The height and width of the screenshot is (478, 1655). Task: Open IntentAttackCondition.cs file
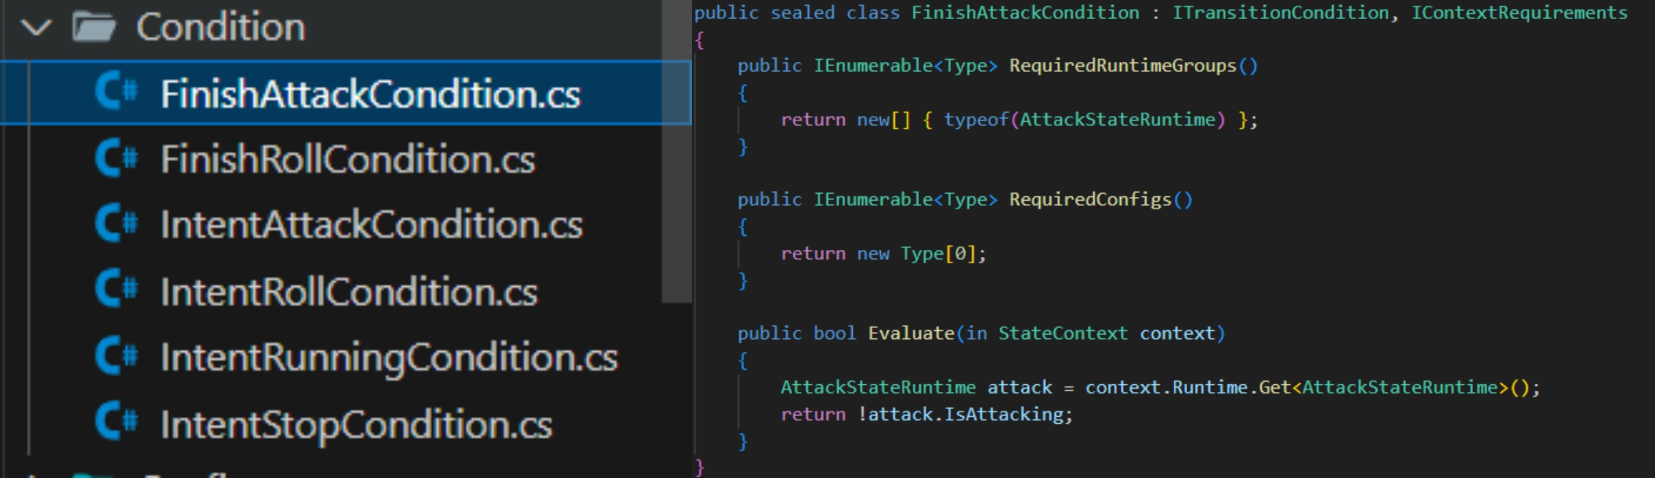pos(372,224)
